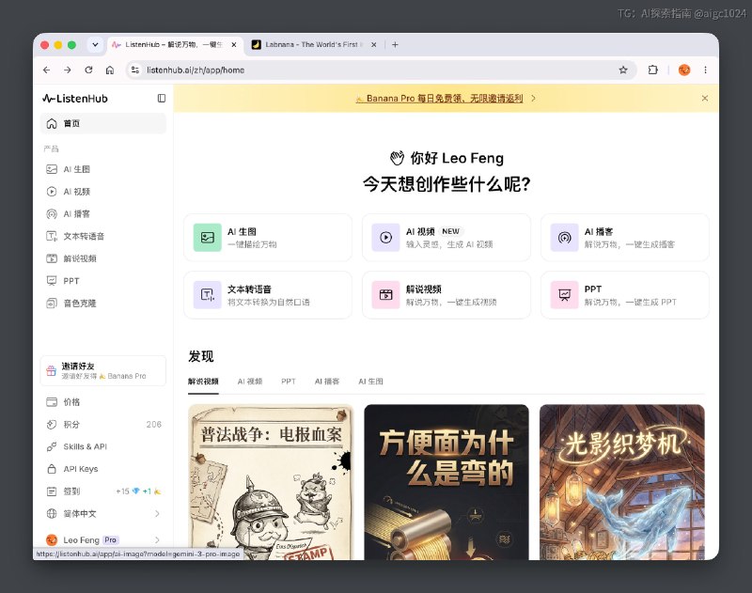Click the 邀请好友 gift icon
752x593 pixels.
coord(51,370)
